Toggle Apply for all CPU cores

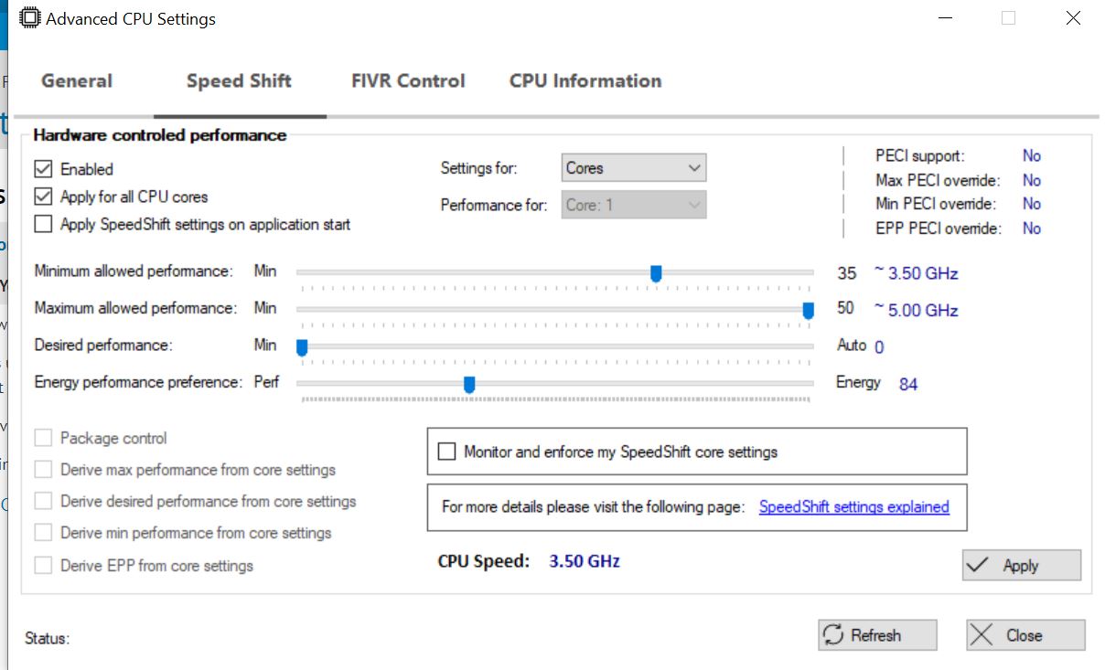coord(43,197)
